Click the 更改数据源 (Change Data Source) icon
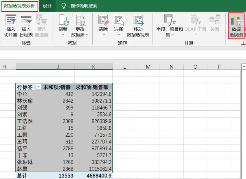Screen dimensions: 246x179 80,20
